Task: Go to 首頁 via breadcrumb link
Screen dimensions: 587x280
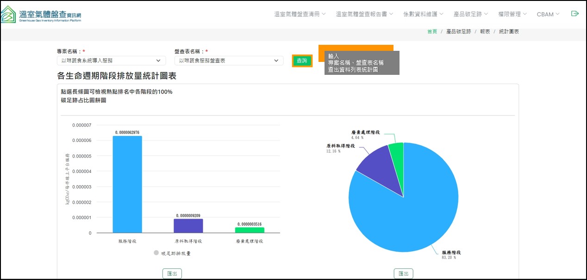Action: [432, 31]
